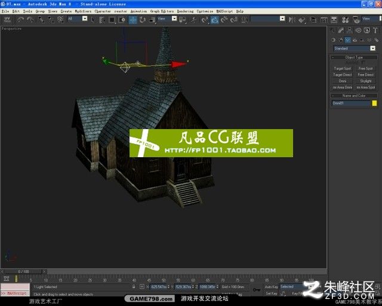Check the AutoGrid checkbox

[x=363, y=63]
